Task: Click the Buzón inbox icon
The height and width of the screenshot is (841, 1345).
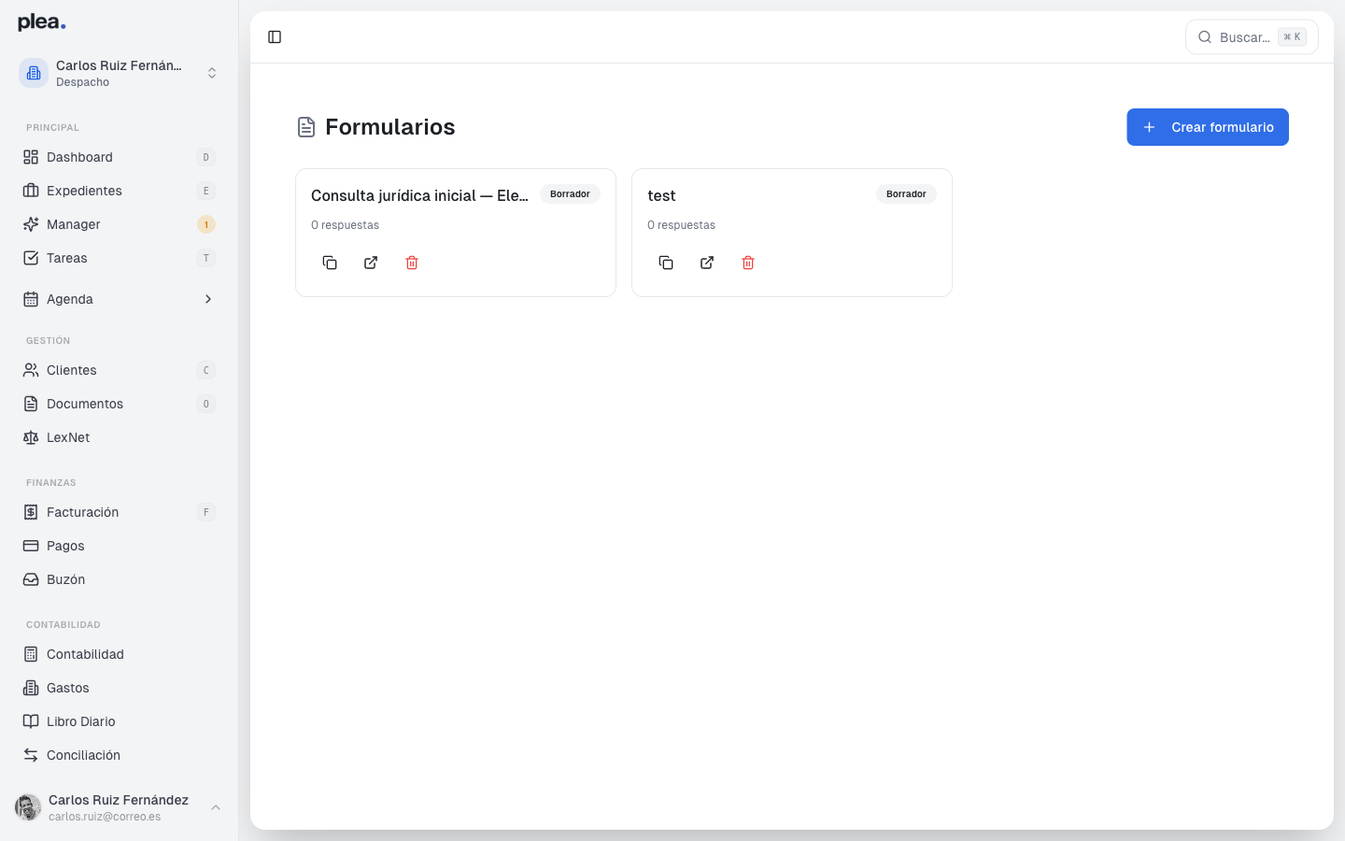Action: click(31, 579)
